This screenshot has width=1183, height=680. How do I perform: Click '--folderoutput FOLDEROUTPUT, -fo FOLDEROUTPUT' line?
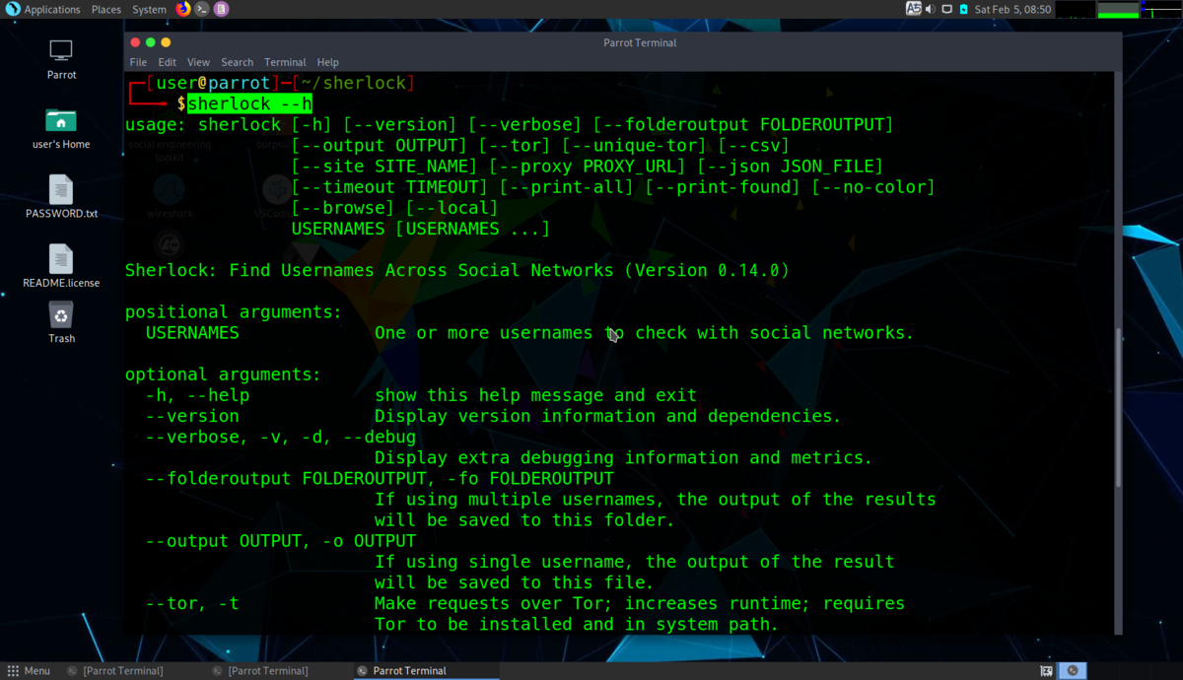[380, 478]
